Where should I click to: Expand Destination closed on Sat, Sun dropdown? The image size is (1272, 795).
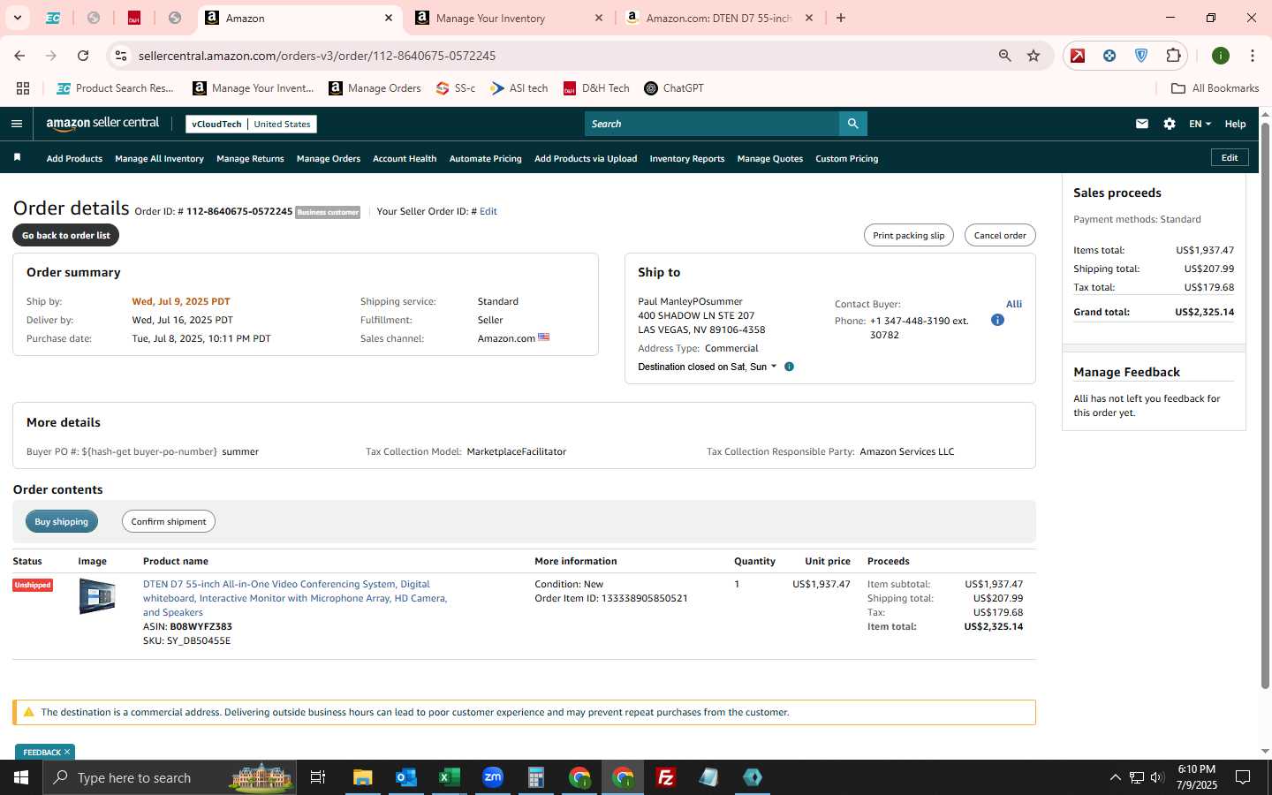pos(707,367)
